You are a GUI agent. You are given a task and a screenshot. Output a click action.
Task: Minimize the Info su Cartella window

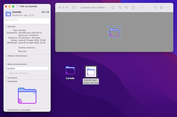click(10, 7)
